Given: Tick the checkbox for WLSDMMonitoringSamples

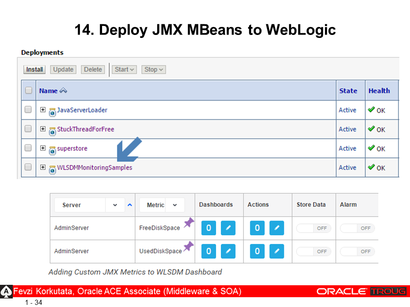Looking at the screenshot, I should (28, 167).
